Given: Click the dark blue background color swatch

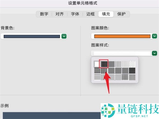Looking at the screenshot, I should click(32, 36).
